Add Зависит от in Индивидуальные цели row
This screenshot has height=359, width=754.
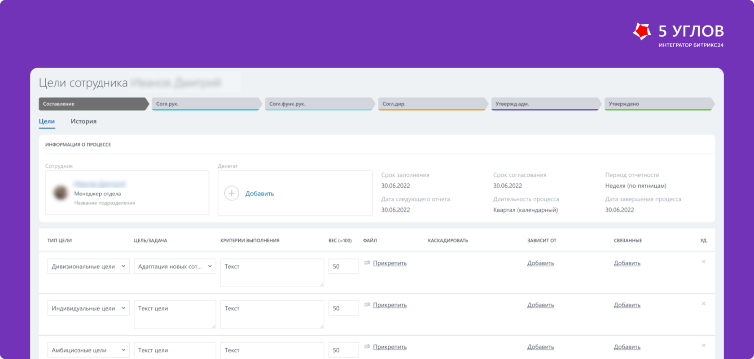[540, 305]
